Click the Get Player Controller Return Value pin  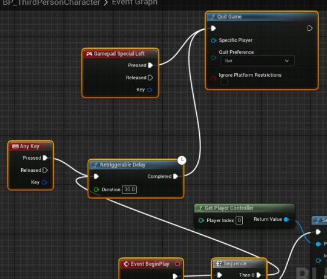(286, 219)
